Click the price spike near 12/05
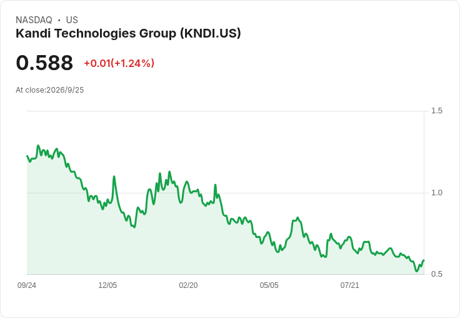The image size is (460, 318). [x=114, y=177]
